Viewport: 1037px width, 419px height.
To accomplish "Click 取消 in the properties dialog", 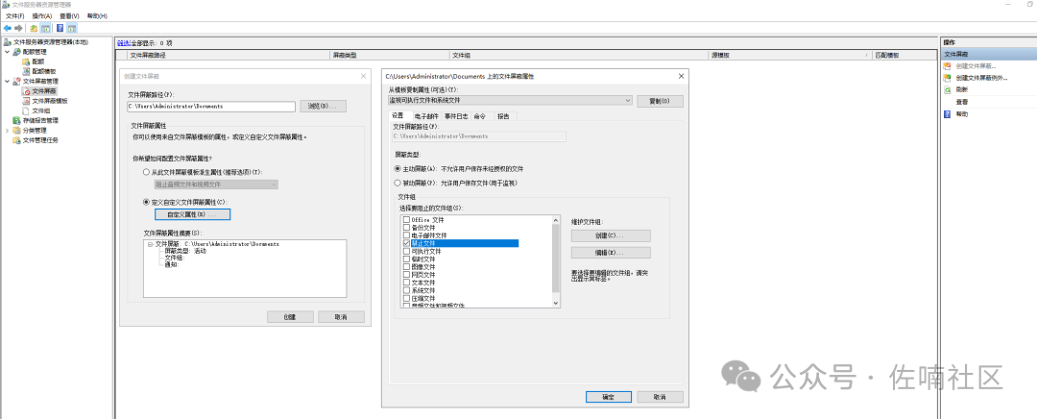I will coord(660,397).
